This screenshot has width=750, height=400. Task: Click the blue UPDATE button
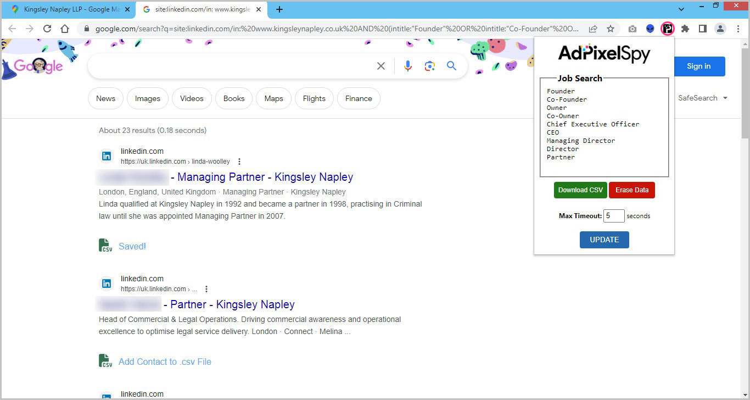click(604, 240)
